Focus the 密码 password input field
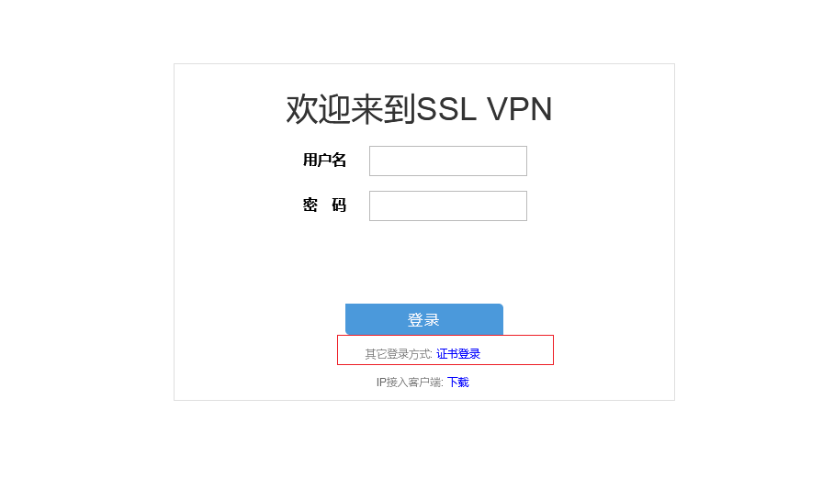The image size is (834, 488). (448, 206)
